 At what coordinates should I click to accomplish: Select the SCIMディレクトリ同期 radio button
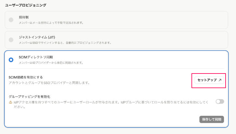pos(11,60)
